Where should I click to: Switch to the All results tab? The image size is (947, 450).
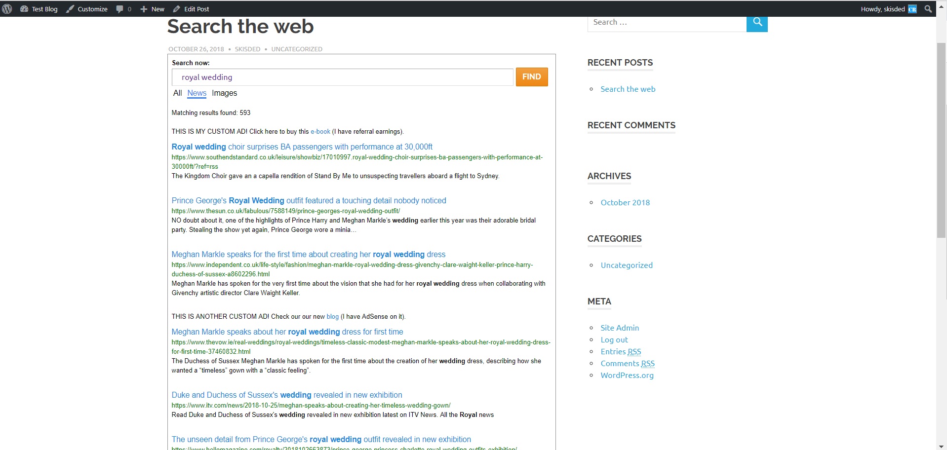pyautogui.click(x=177, y=93)
